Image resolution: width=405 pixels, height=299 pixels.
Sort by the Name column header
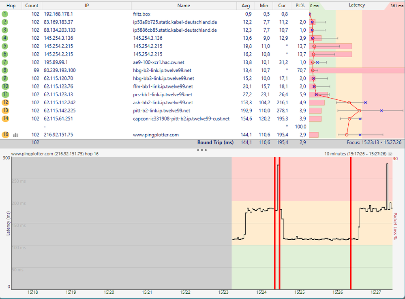(184, 5)
